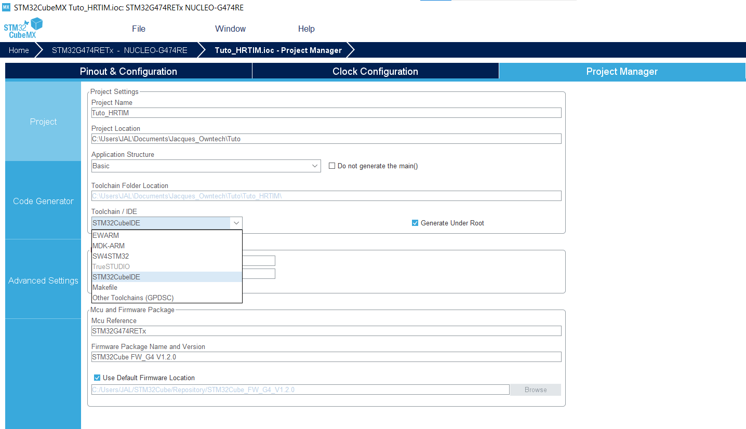This screenshot has width=746, height=429.
Task: Click the Mcu Reference field
Action: (x=326, y=331)
